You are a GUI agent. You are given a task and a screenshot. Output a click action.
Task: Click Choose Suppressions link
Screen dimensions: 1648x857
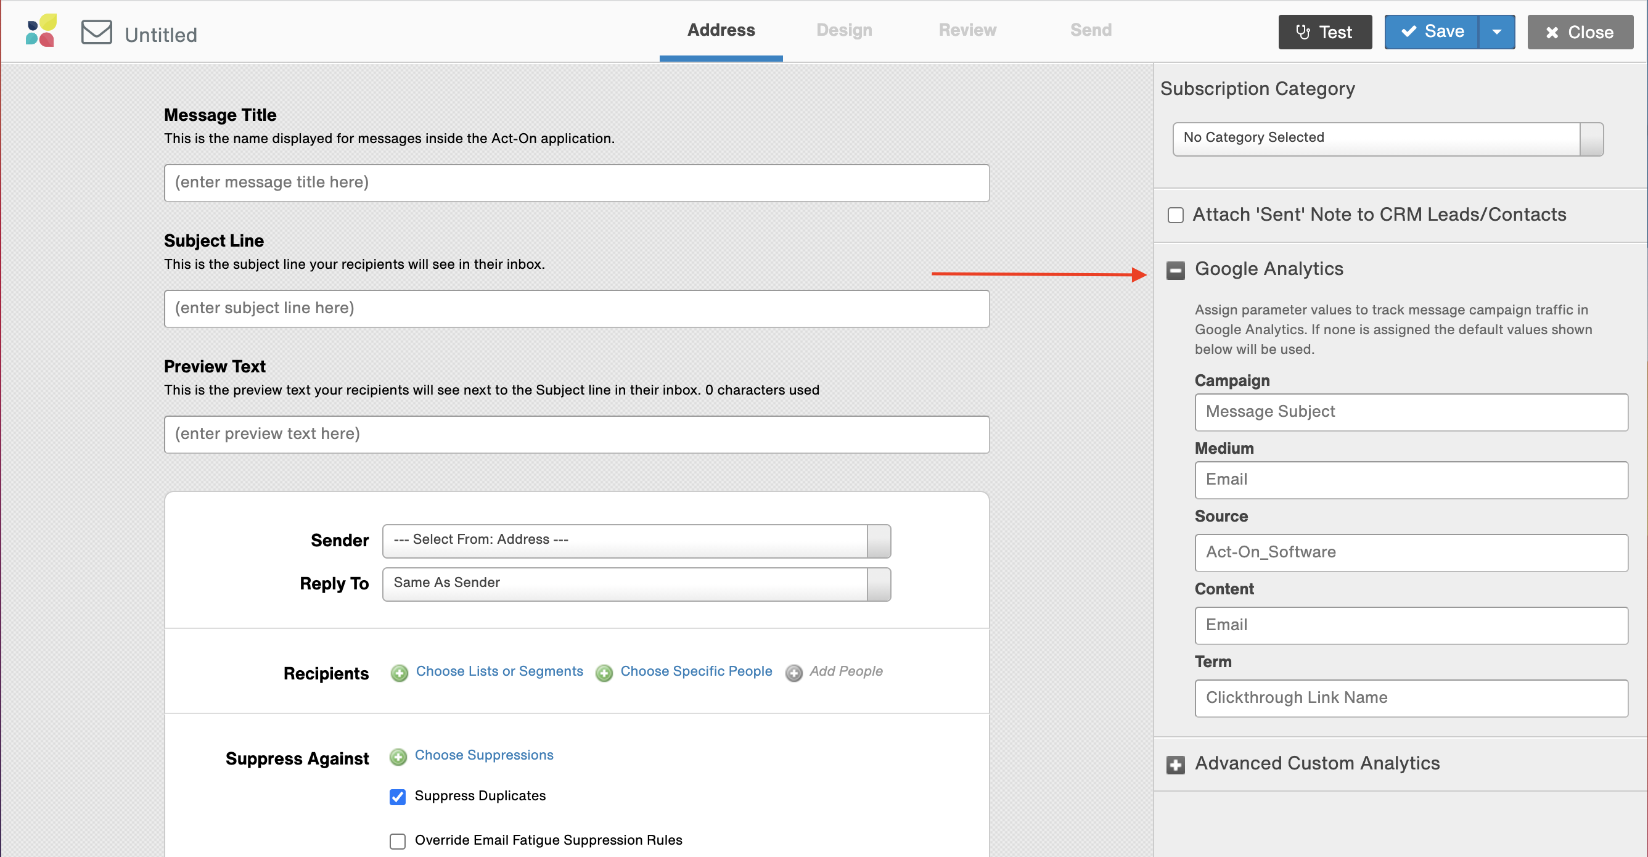[483, 755]
